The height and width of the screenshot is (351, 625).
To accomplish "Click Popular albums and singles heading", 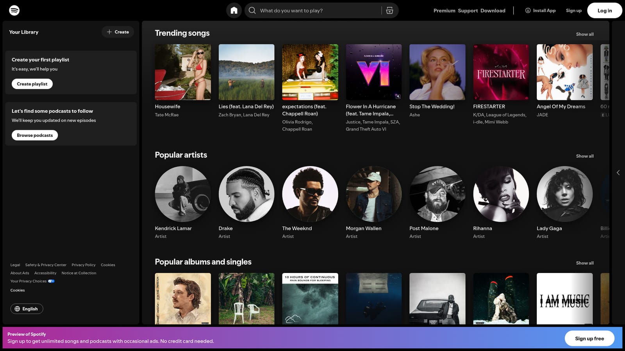I will coord(203,262).
